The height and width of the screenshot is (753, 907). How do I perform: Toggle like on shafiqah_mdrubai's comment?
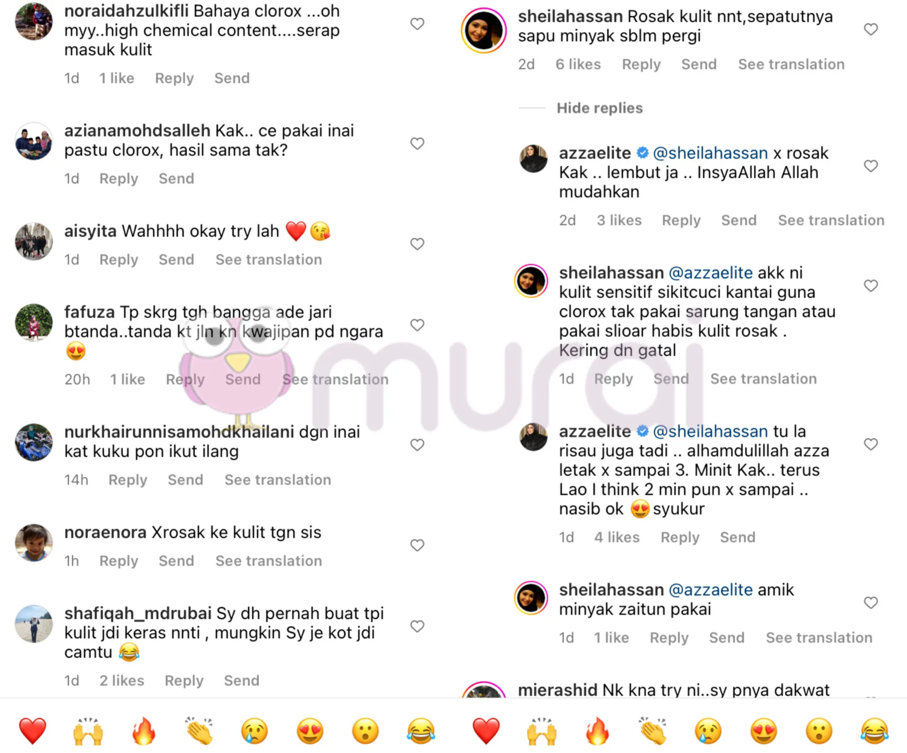pyautogui.click(x=417, y=626)
